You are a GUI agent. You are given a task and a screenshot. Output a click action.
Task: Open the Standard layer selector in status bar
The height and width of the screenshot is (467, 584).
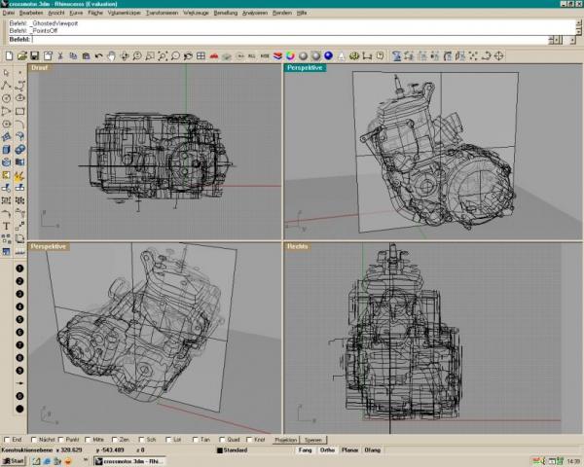pos(233,450)
